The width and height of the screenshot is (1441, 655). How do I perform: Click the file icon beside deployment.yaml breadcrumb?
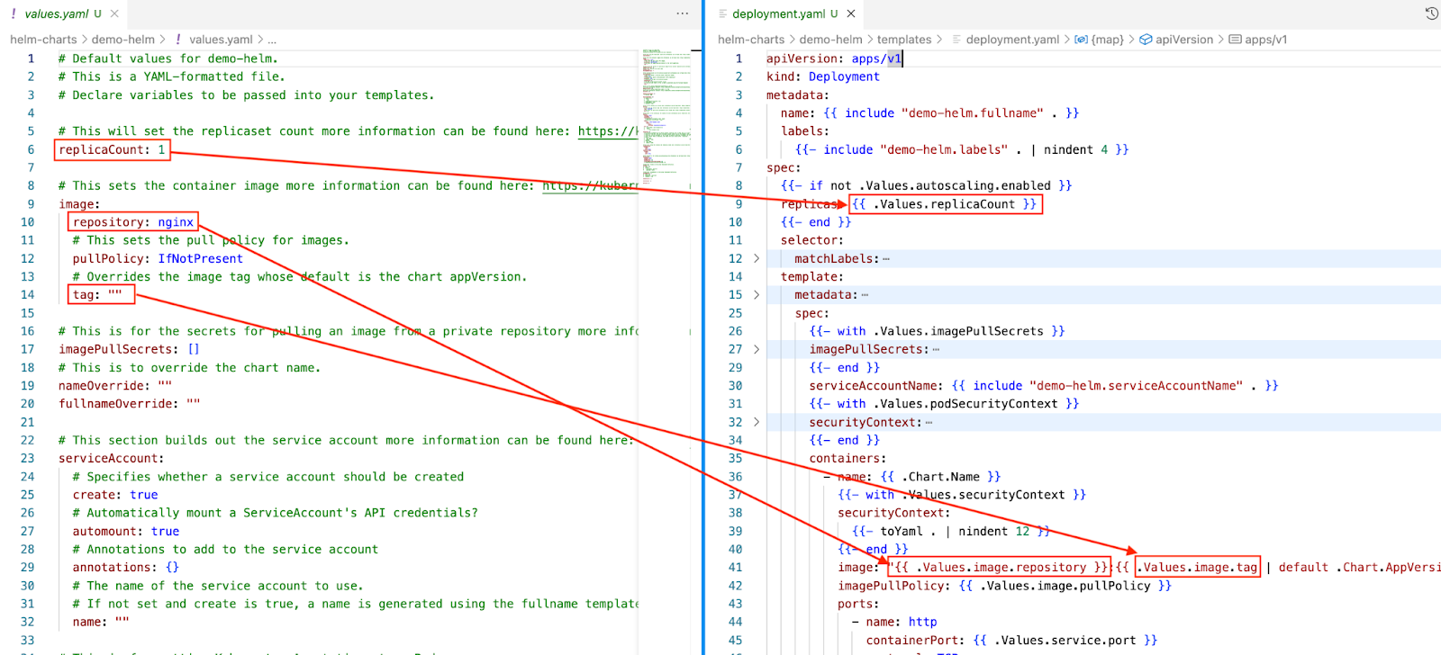pyautogui.click(x=956, y=40)
